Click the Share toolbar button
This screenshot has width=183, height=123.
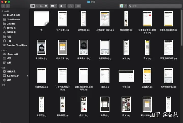point(71,6)
